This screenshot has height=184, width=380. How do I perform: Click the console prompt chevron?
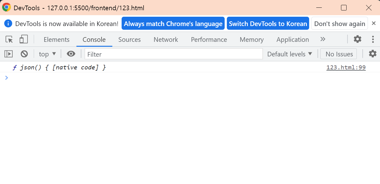tap(6, 77)
